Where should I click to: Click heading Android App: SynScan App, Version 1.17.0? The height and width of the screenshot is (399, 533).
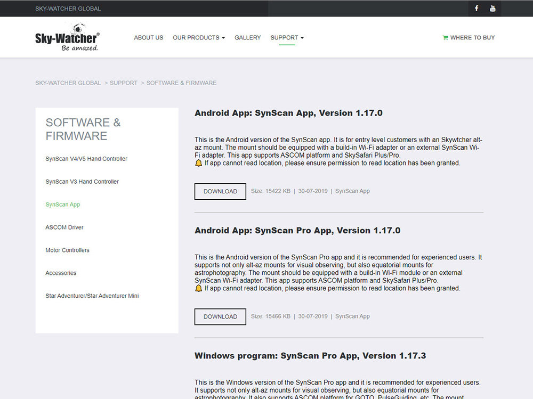click(288, 113)
